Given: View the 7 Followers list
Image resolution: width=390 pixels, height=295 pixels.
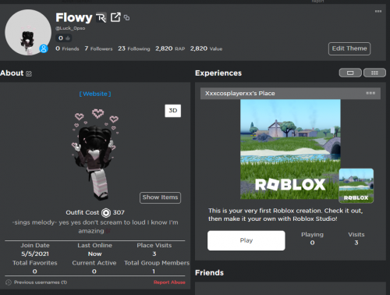Looking at the screenshot, I should [x=98, y=48].
